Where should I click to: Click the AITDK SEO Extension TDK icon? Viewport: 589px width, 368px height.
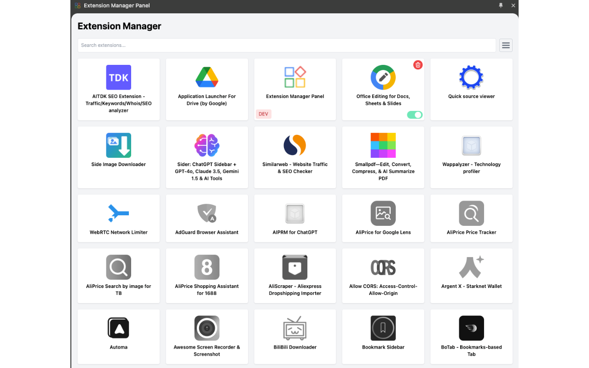point(119,77)
